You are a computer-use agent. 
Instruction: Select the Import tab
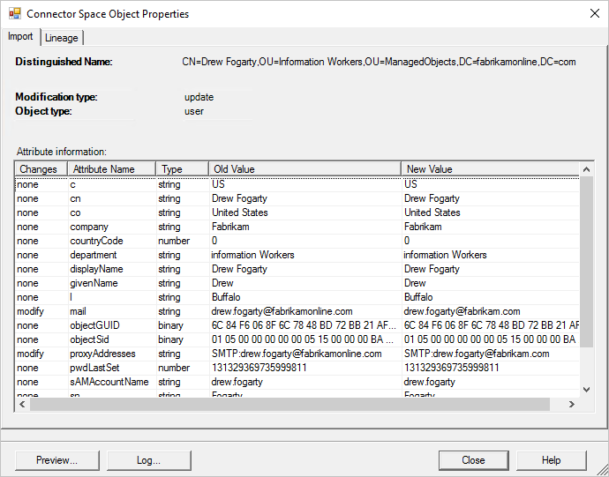(x=20, y=37)
